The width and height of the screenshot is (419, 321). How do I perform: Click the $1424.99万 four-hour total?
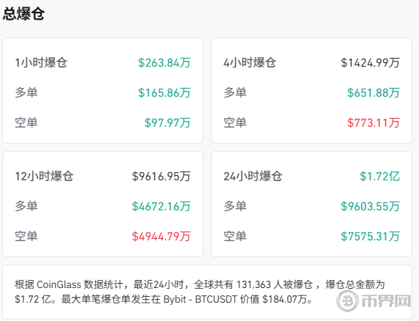(371, 63)
